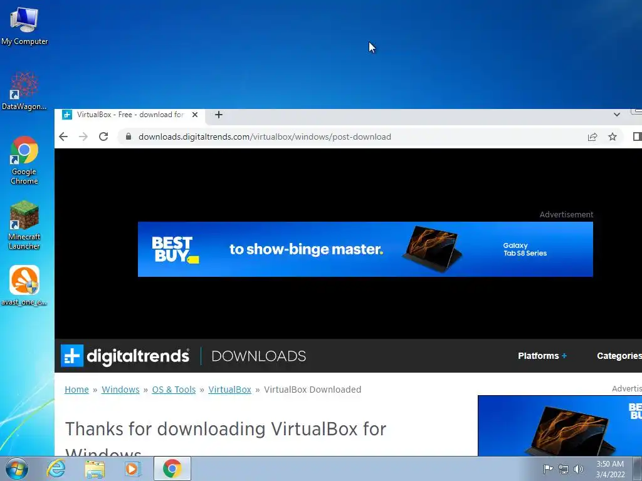
Task: Click the 'VirtualBox Downloaded' breadcrumb text
Action: 312,390
